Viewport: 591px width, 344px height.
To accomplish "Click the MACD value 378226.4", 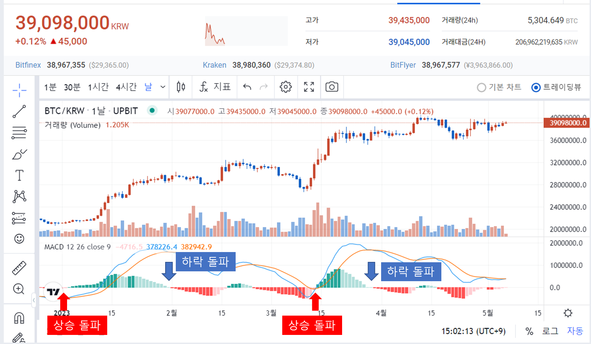I will click(162, 247).
